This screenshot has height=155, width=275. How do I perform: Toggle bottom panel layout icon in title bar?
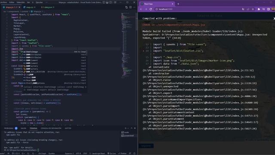(x=107, y=2)
